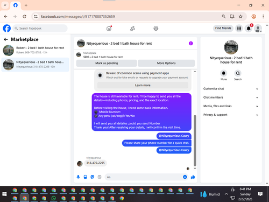The image size is (269, 202).
Task: Expand Customise chat section
Action: pyautogui.click(x=231, y=89)
